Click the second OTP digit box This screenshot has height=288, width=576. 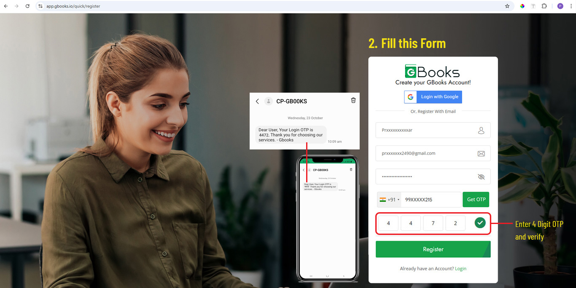[411, 223]
